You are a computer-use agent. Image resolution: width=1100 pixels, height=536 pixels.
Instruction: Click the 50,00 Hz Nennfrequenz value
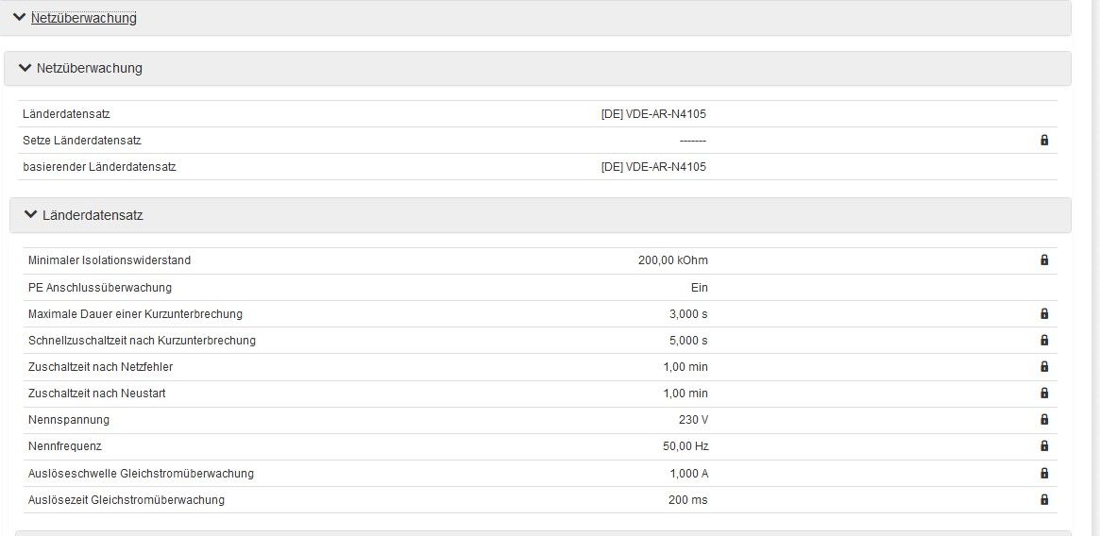coord(685,446)
